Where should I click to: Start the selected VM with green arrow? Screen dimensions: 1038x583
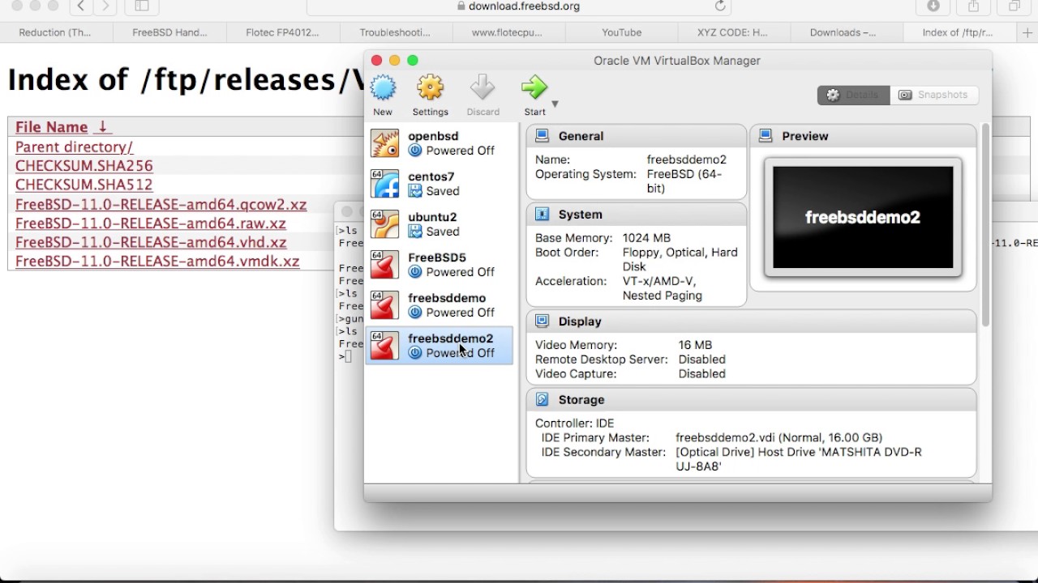534,87
